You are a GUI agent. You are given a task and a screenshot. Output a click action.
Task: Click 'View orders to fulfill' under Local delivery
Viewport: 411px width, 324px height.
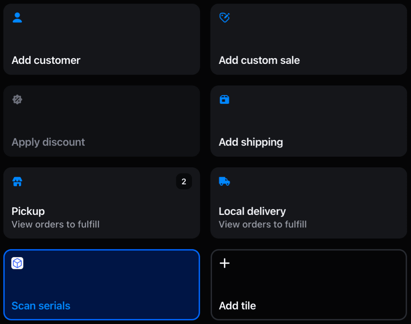click(x=263, y=224)
